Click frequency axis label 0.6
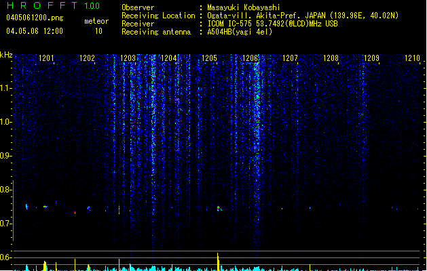 click(x=5, y=257)
